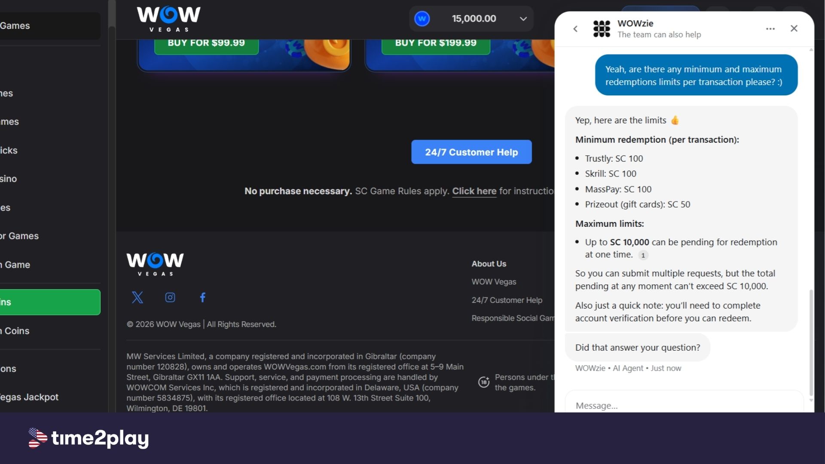This screenshot has width=825, height=464.
Task: Click 'The team can also help' subtitle
Action: [x=659, y=34]
